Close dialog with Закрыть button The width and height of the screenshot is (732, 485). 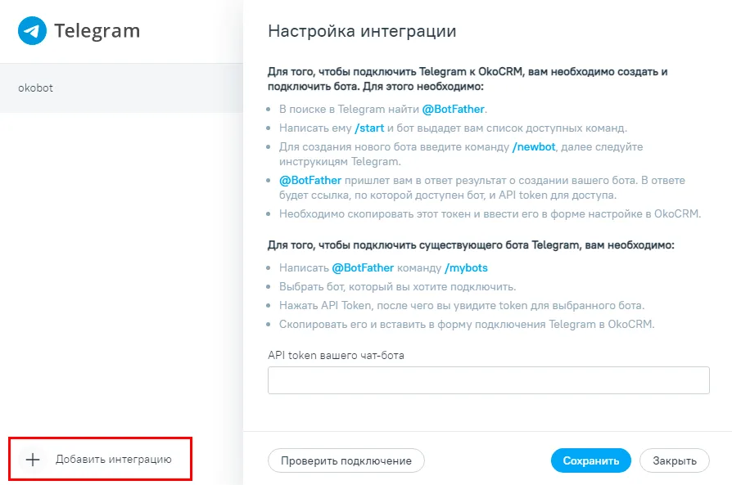click(x=674, y=460)
